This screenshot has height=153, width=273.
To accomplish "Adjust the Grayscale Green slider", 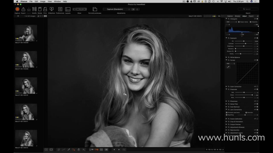I will click(244, 95).
